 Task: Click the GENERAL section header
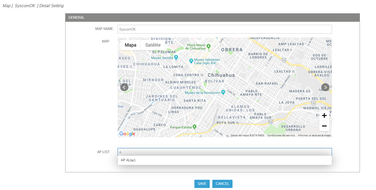213,18
